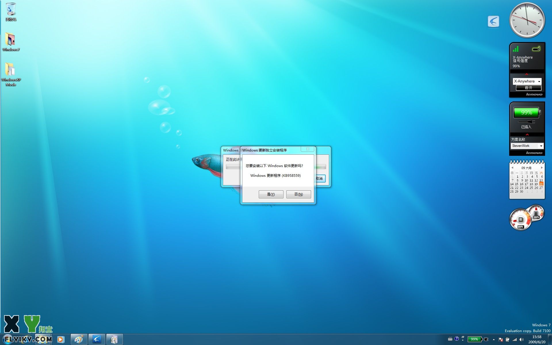The width and height of the screenshot is (552, 345).
Task: Click the power plug-with-battery tray icon
Action: click(x=507, y=340)
